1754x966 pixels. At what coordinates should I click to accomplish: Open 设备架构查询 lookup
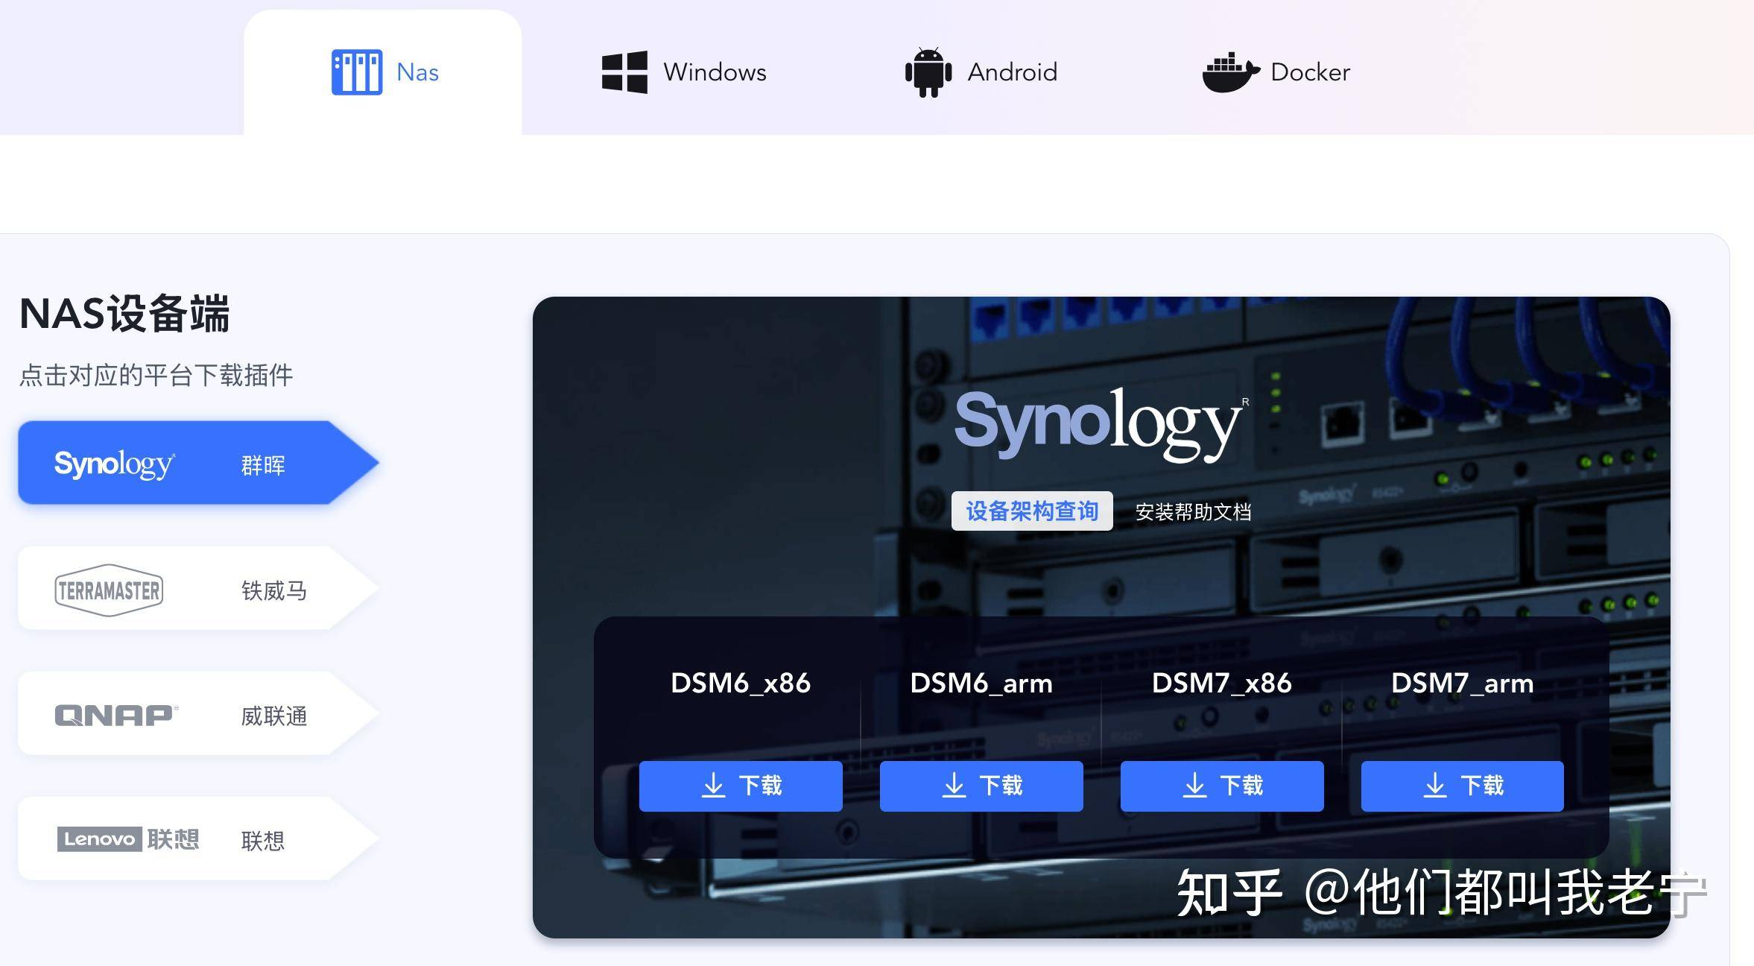tap(1032, 511)
